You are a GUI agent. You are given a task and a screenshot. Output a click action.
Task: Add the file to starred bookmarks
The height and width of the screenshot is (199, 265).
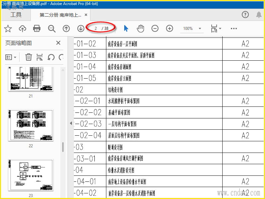[8, 29]
